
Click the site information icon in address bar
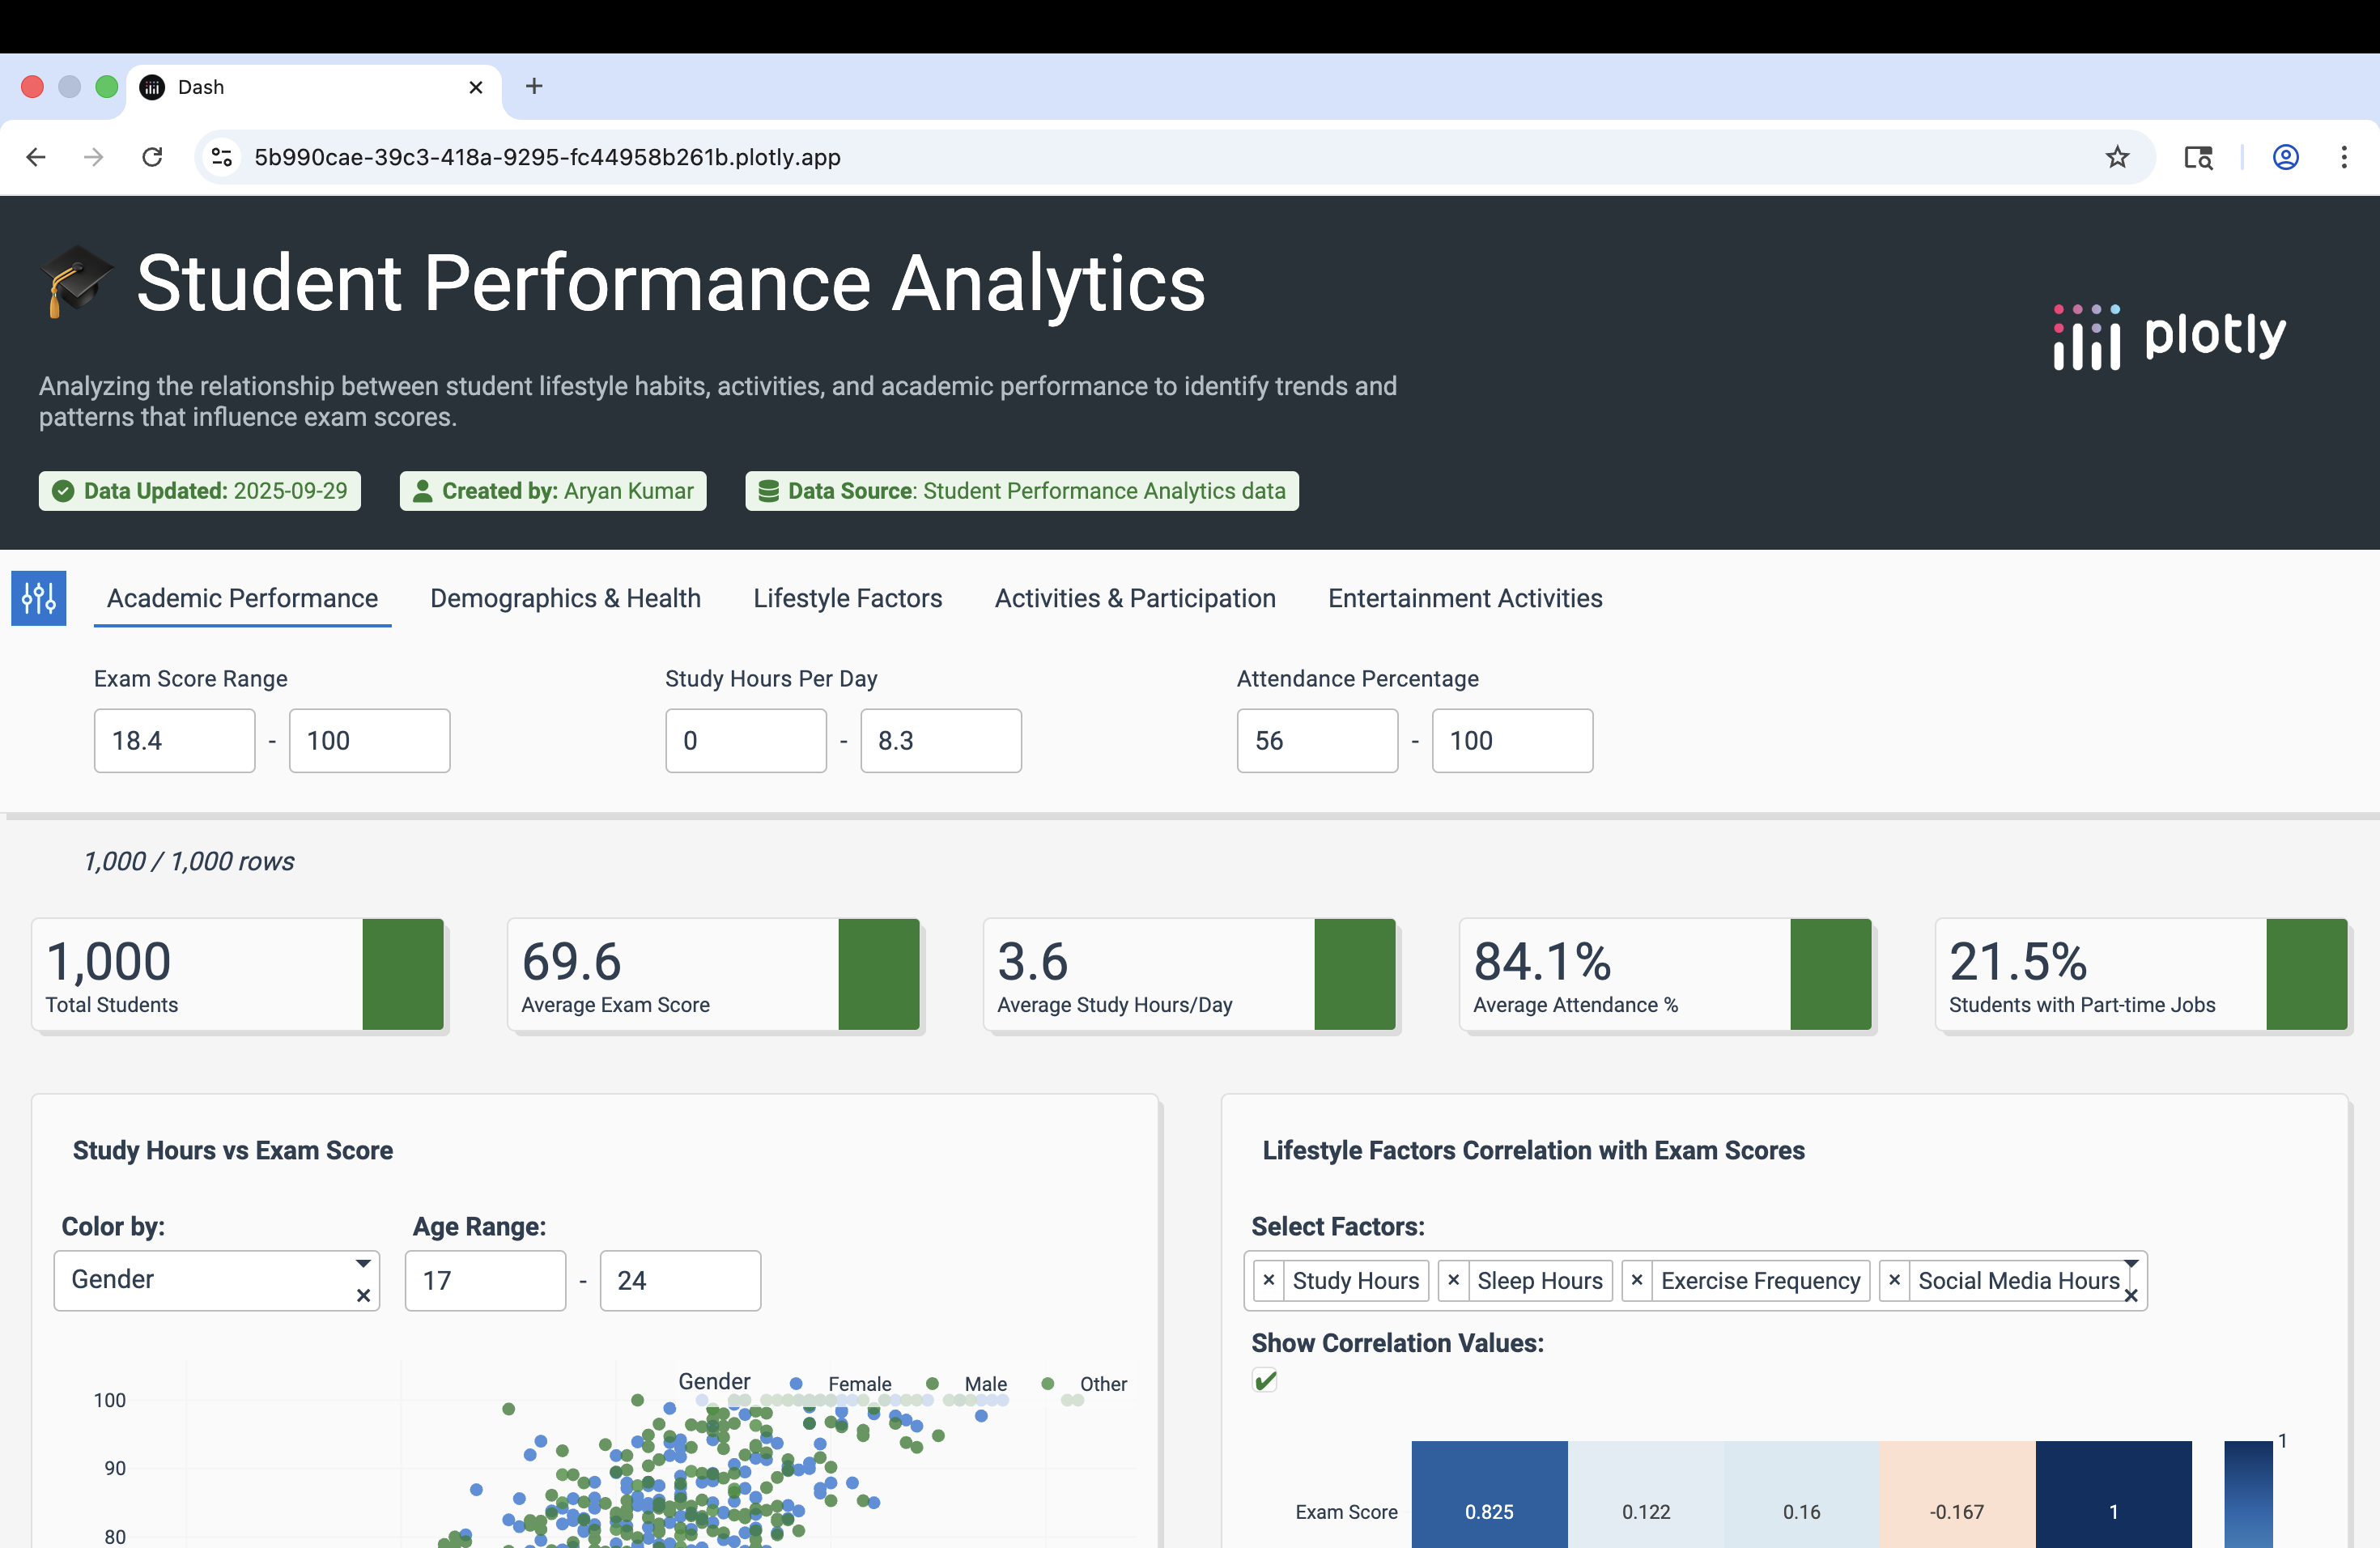tap(222, 157)
